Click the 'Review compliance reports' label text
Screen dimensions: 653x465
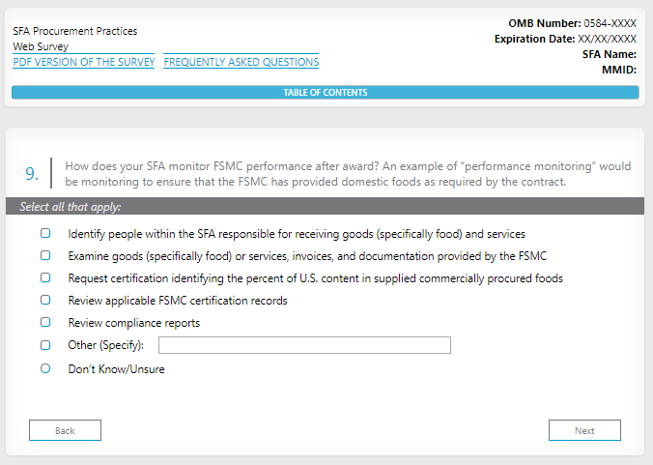coord(133,323)
